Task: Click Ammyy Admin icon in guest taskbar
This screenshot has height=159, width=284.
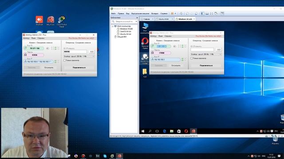Action: click(x=193, y=131)
